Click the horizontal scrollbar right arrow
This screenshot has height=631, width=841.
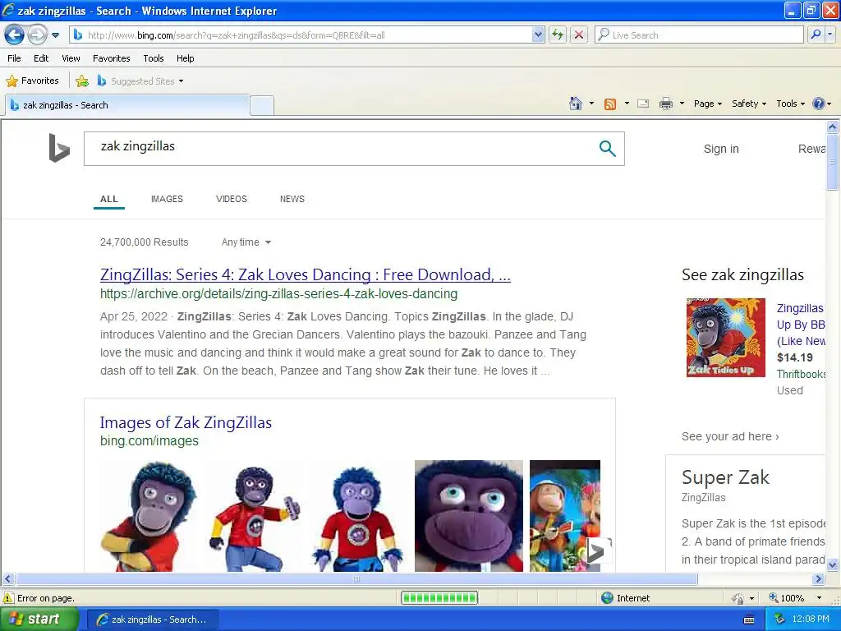(818, 579)
